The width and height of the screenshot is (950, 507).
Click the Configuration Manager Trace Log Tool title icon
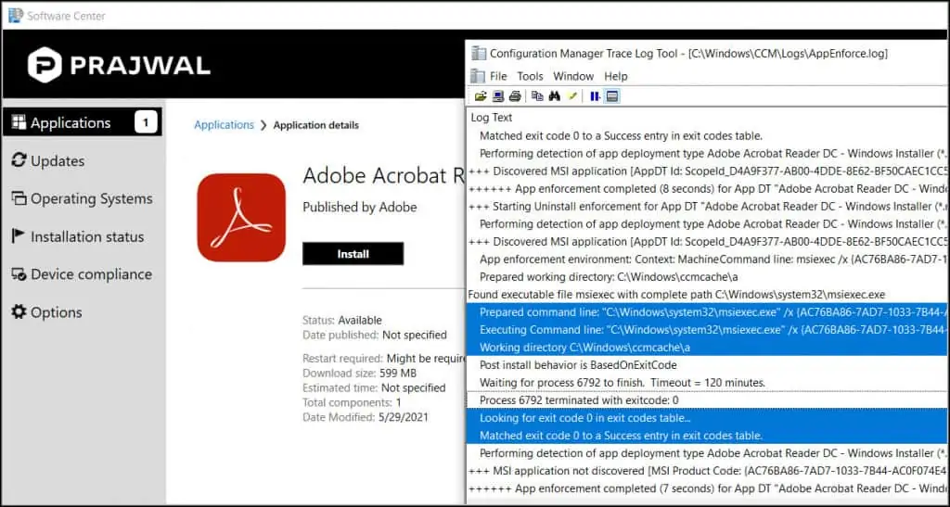coord(479,53)
